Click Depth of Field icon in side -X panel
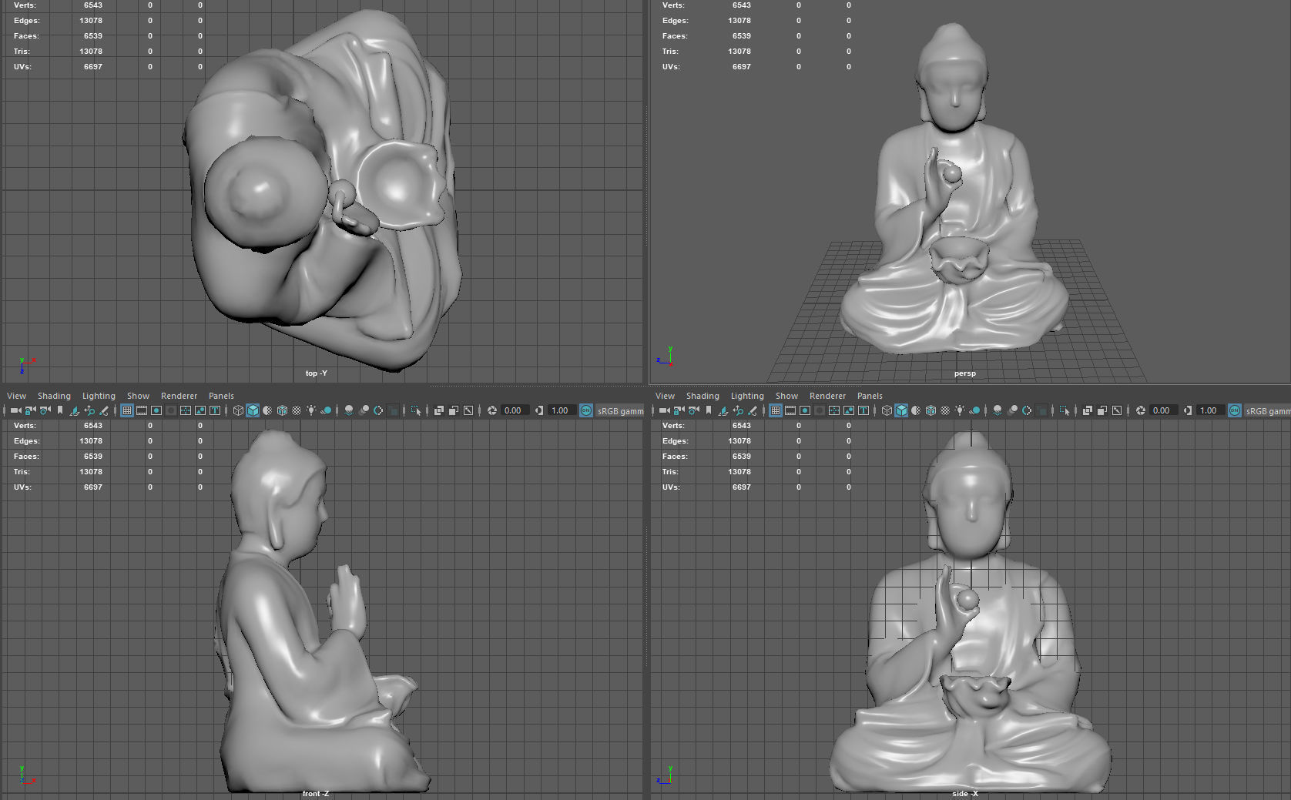Viewport: 1291px width, 800px height. (x=1041, y=410)
